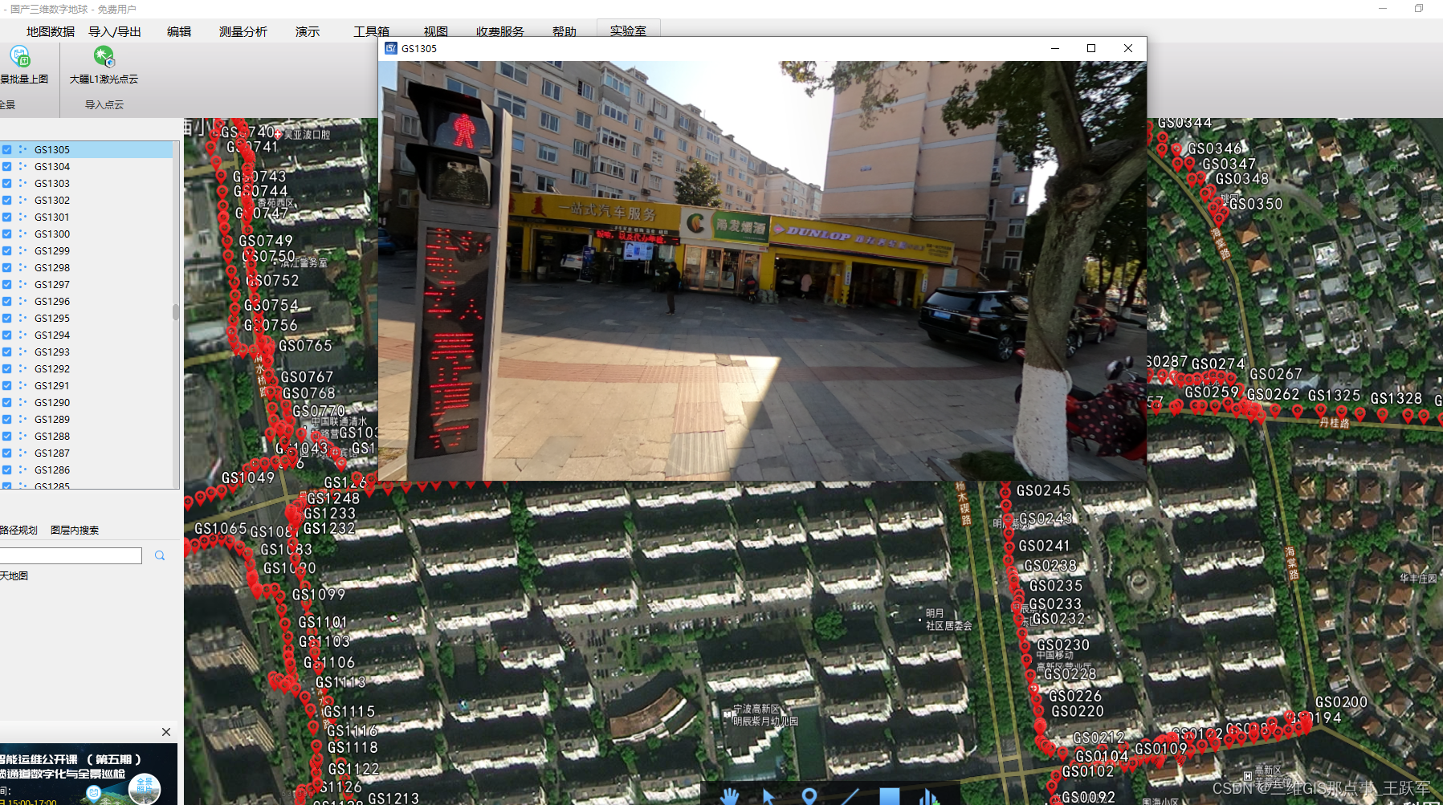Click the GS1065 map marker label
This screenshot has height=805, width=1443.
(x=221, y=529)
